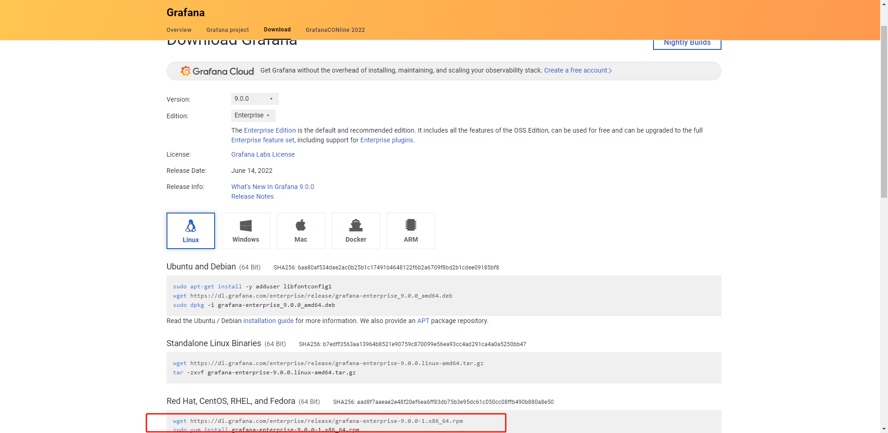
Task: Click the wget amd64.deb command line
Action: (313, 296)
